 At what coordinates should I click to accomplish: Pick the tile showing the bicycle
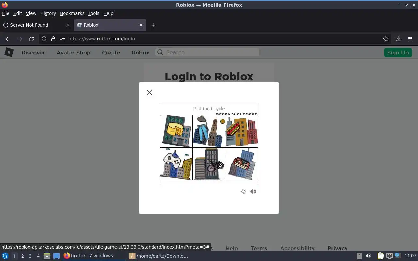pos(209,164)
